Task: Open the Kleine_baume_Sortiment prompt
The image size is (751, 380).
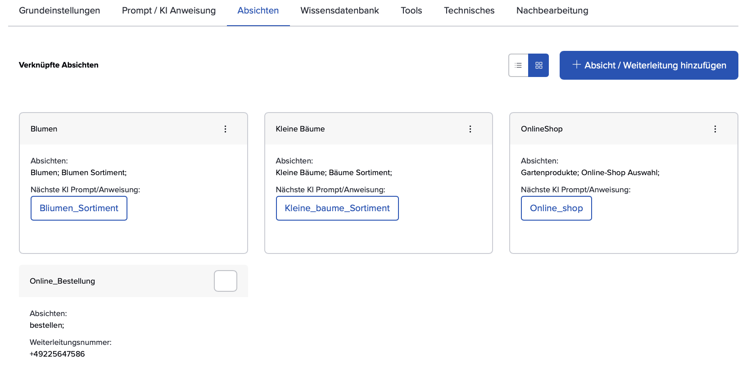Action: click(337, 208)
